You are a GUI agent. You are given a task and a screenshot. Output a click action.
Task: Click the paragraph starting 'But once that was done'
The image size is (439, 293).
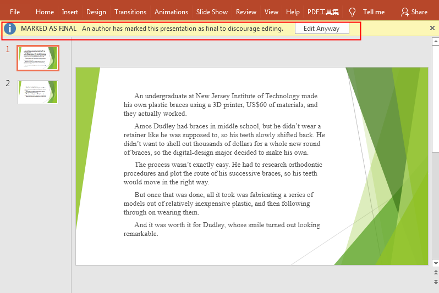(218, 204)
